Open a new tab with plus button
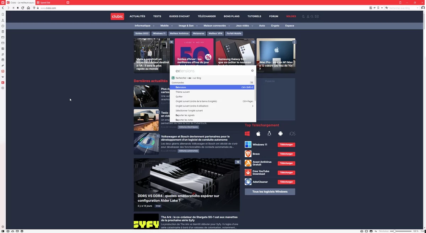Screen dimensions: 426x233 [68, 2]
